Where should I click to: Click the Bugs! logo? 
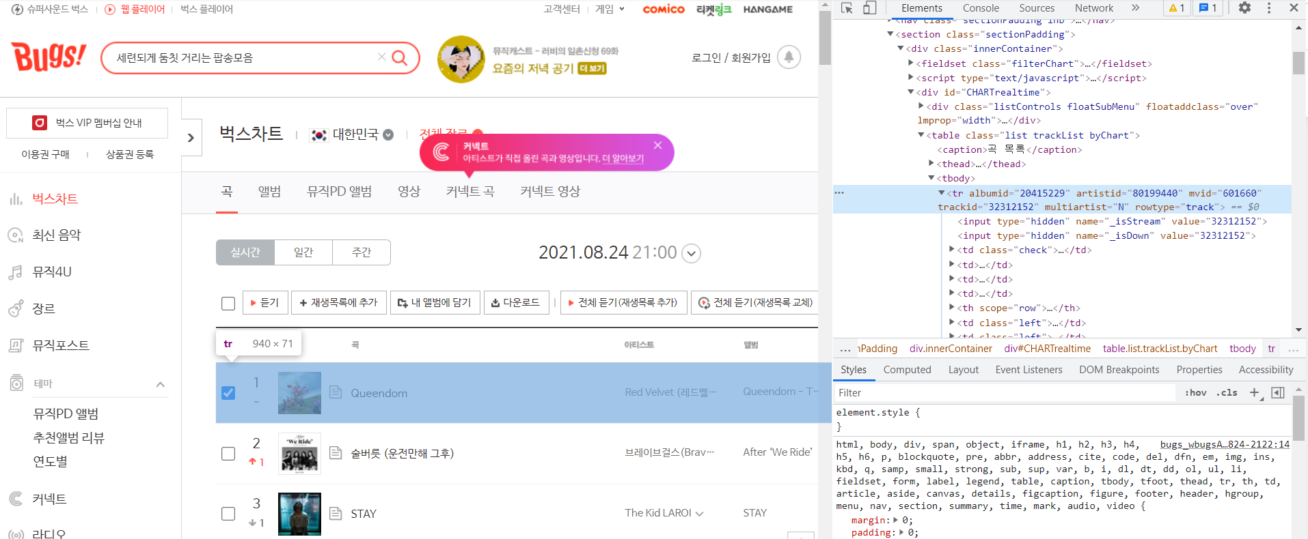click(49, 56)
